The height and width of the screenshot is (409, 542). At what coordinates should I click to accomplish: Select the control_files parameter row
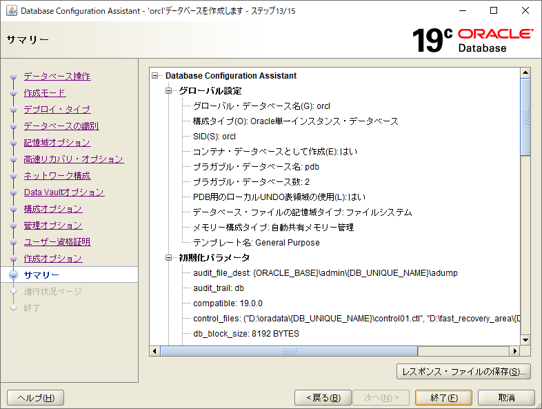tap(357, 319)
